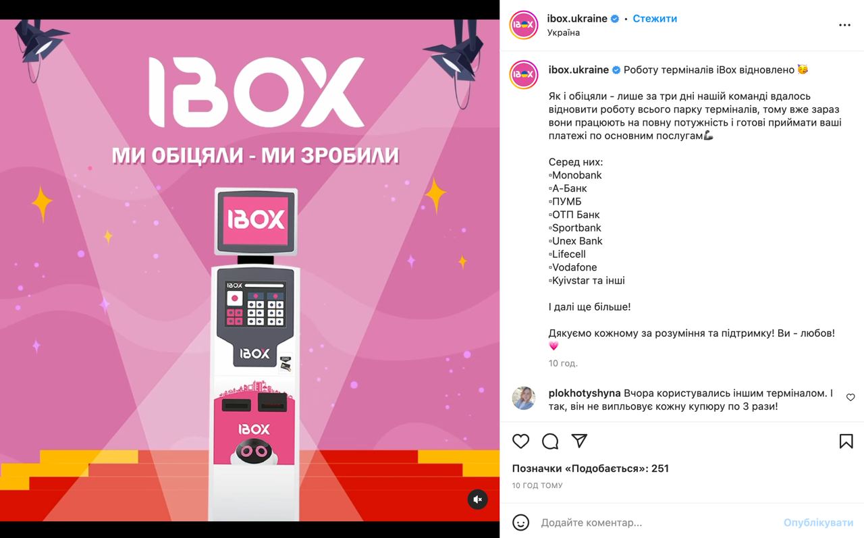Focus the Додайте коментар input field
Viewport: 864px width, 538px height.
[658, 522]
